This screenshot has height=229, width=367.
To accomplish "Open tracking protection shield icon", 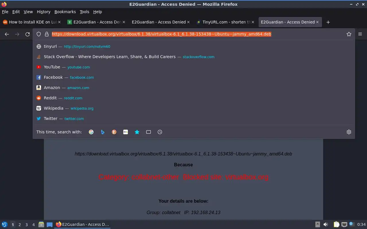I will [39, 34].
